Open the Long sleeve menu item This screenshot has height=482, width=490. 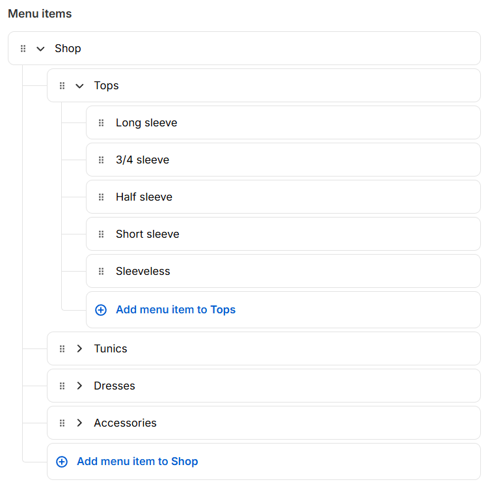(146, 123)
